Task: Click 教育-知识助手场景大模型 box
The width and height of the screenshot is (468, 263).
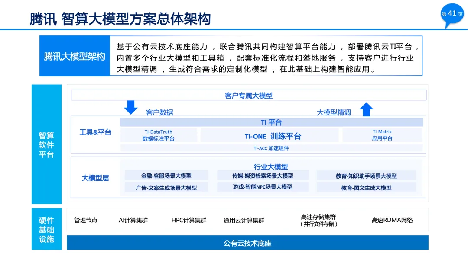Action: click(x=366, y=176)
